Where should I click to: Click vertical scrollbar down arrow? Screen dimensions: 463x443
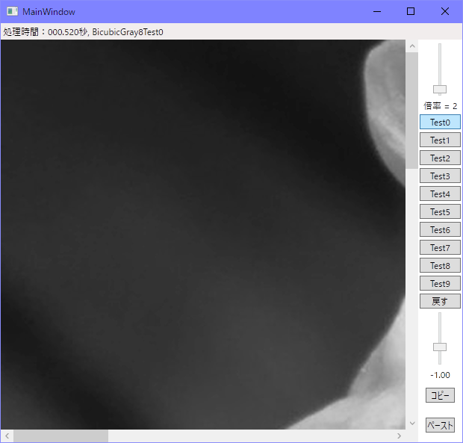(x=412, y=424)
